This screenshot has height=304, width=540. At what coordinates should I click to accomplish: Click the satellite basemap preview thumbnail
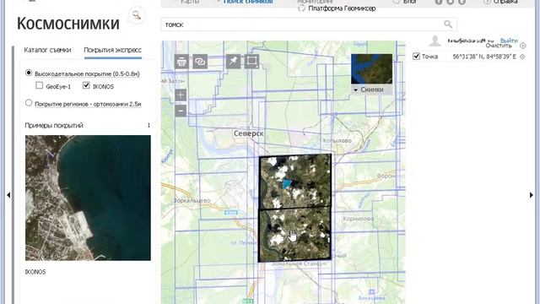tap(371, 69)
